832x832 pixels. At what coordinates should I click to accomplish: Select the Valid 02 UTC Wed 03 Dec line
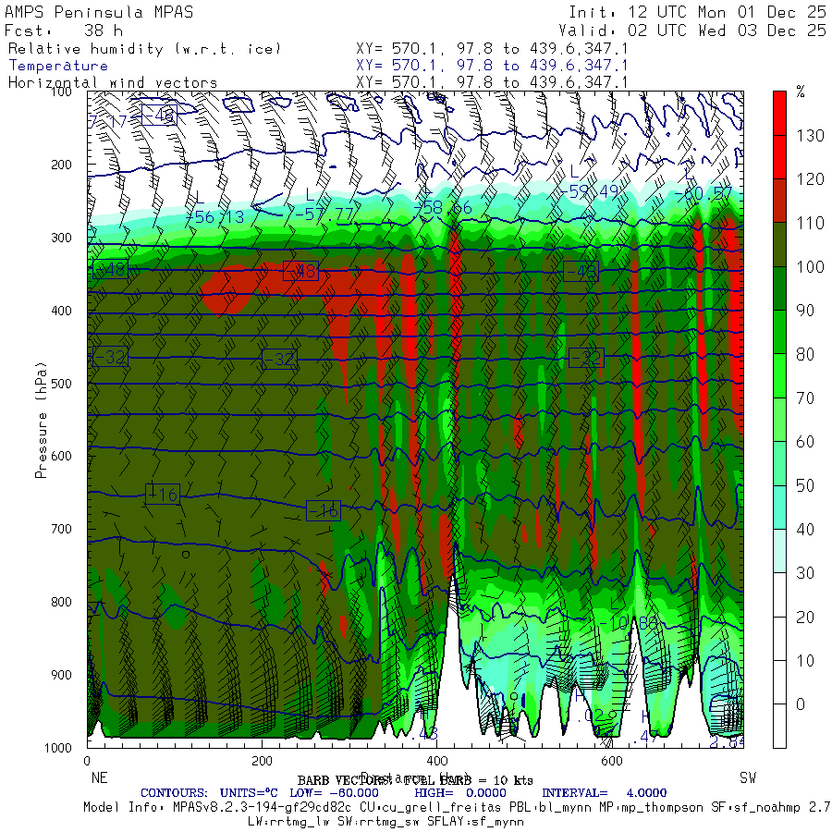[x=692, y=31]
